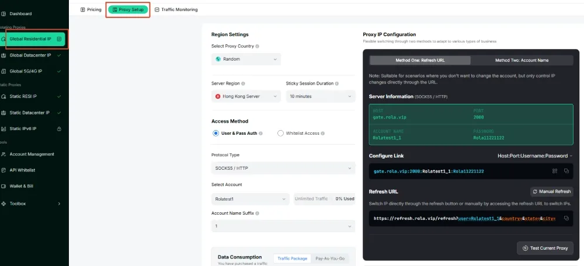Click the checkmark beside Global 5G/4G IP
584x266 pixels.
59,71
